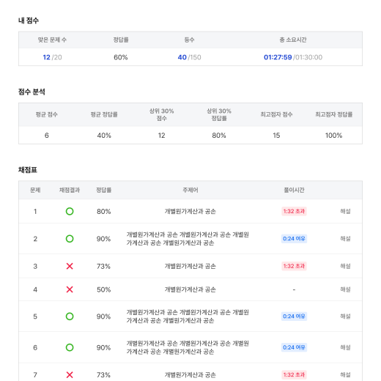
Task: Click the 0:24 여유 badge on question 5
Action: [x=294, y=317]
